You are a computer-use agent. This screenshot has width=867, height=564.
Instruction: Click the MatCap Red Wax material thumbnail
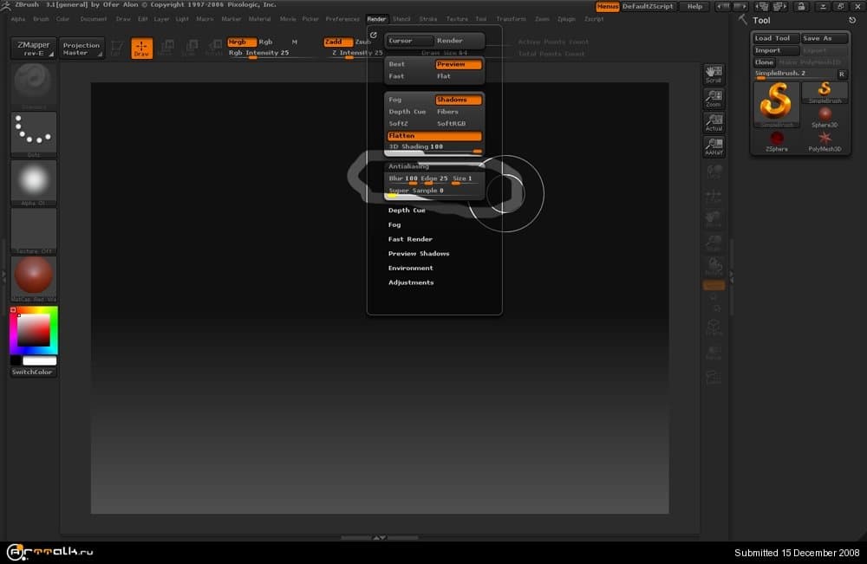click(34, 276)
